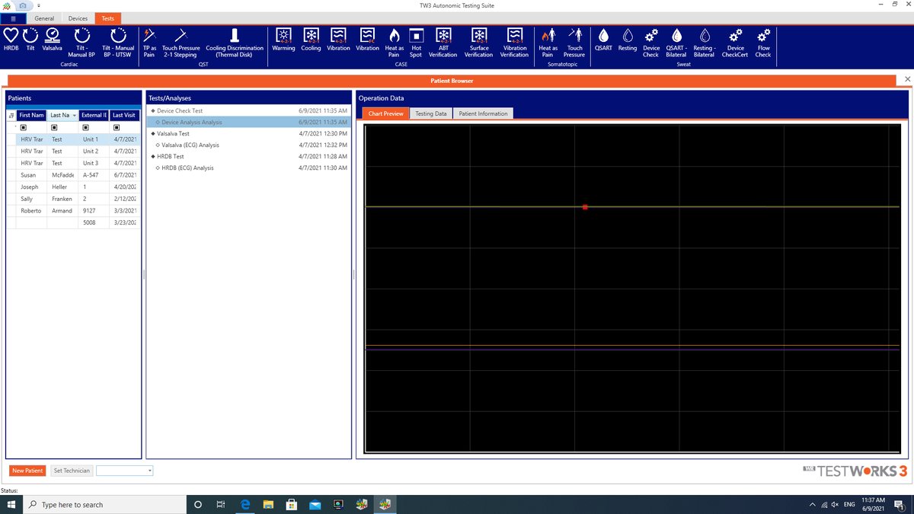
Task: Run Vibration Verification
Action: tap(515, 42)
